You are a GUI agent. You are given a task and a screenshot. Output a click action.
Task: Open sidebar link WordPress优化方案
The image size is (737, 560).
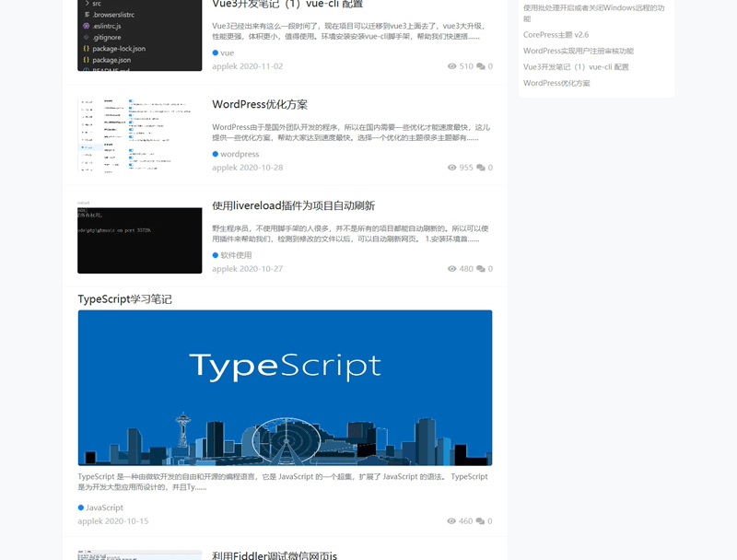556,83
